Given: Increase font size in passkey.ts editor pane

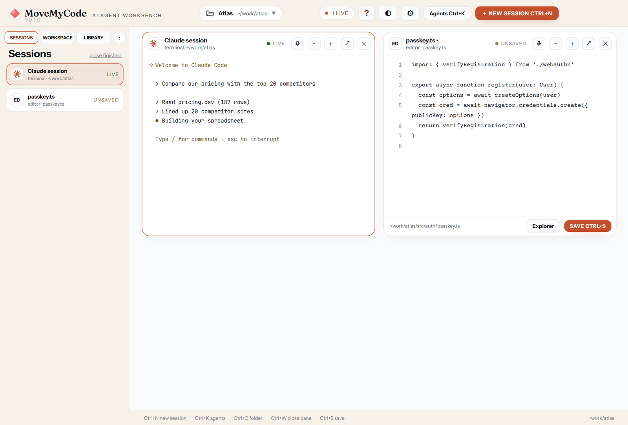Looking at the screenshot, I should coord(572,44).
